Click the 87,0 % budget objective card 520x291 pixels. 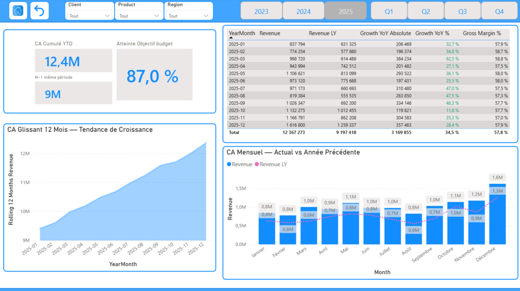tap(155, 75)
